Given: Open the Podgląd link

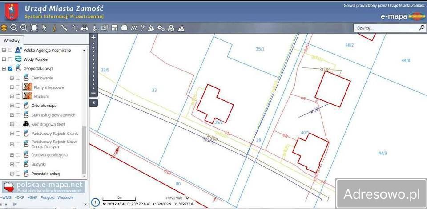Looking at the screenshot, I should click(x=48, y=197).
